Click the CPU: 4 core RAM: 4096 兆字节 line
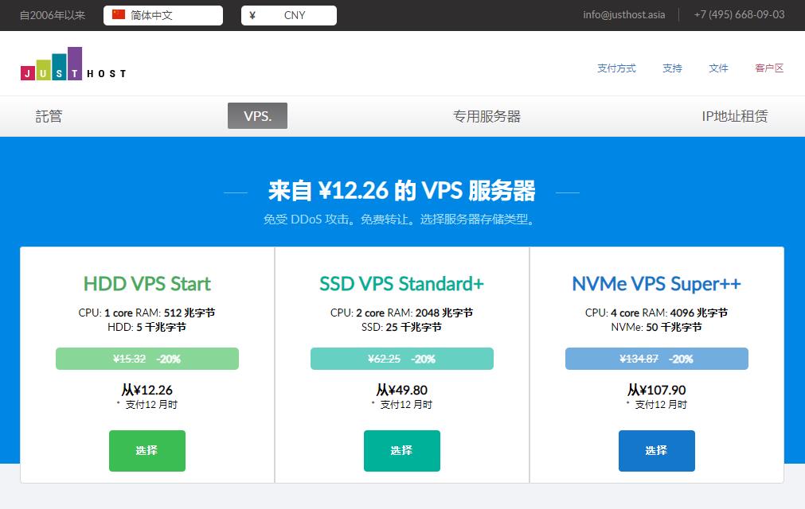 pos(656,313)
